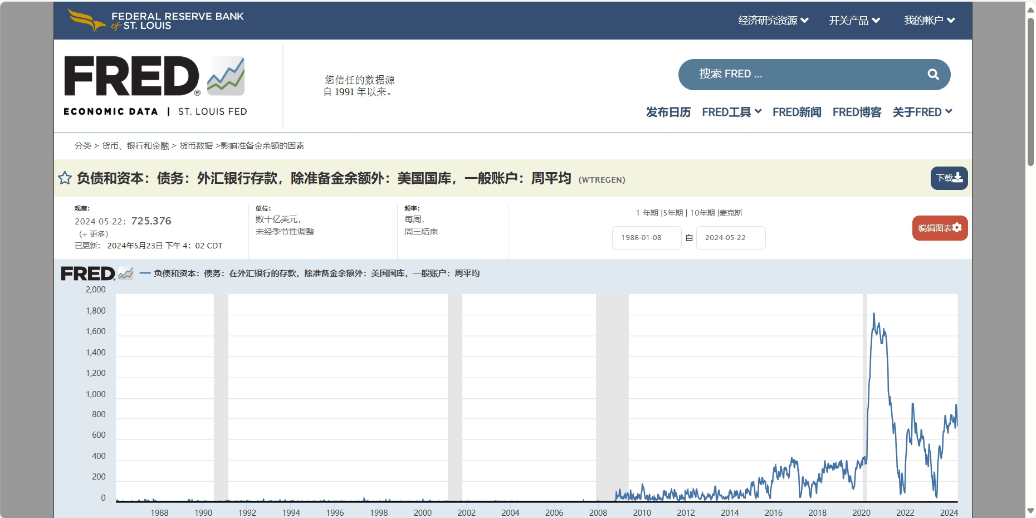Image resolution: width=1036 pixels, height=518 pixels.
Task: Click the 2020 peak on the chart line
Action: pyautogui.click(x=873, y=315)
